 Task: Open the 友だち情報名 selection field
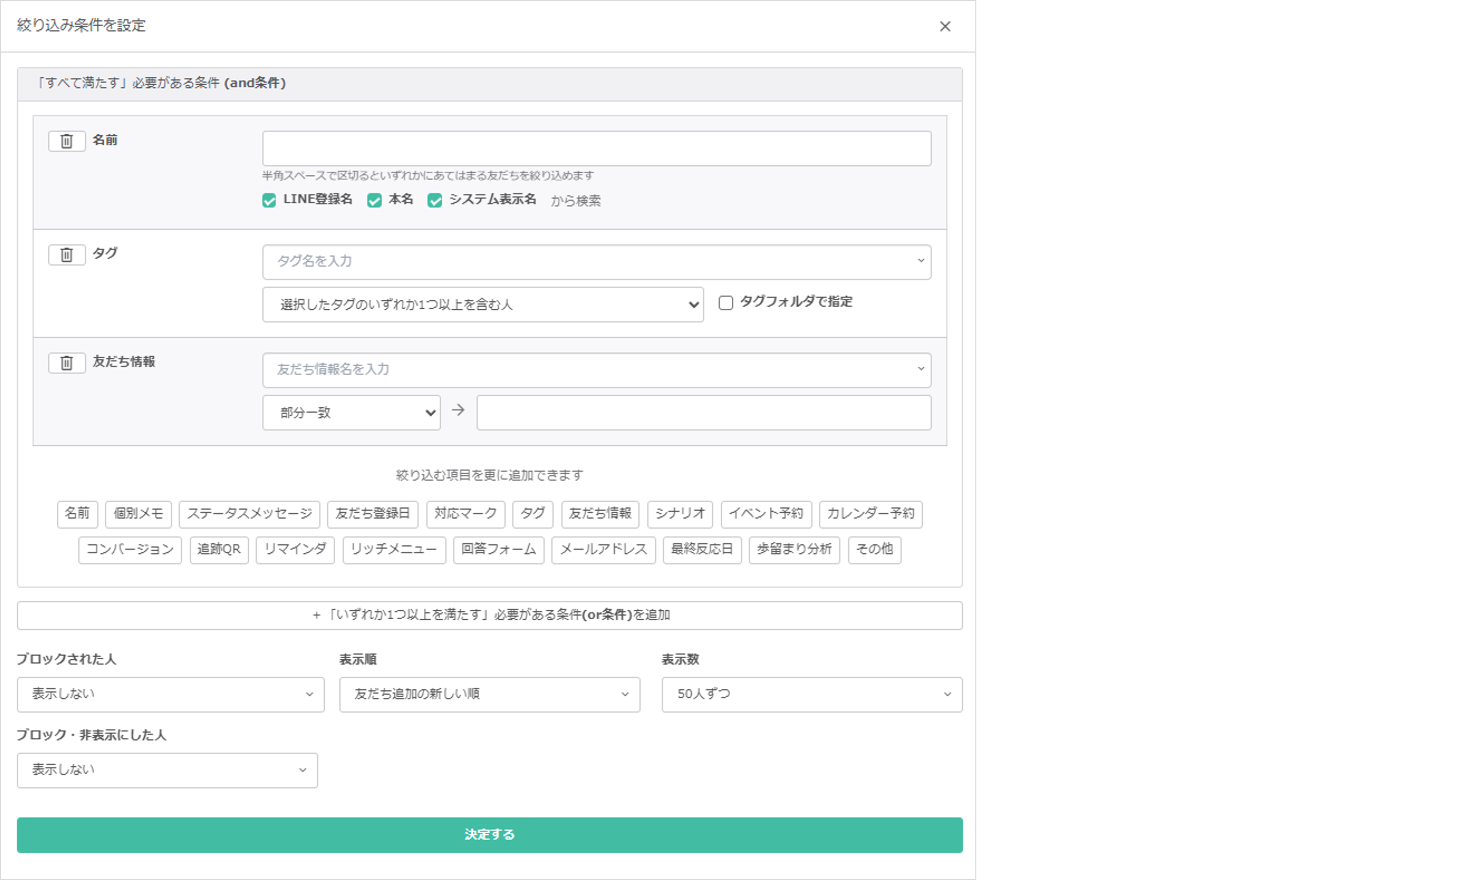[597, 370]
